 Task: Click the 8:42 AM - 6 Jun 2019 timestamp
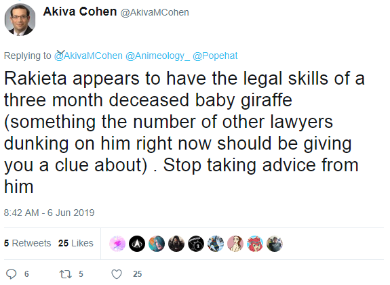tap(50, 213)
